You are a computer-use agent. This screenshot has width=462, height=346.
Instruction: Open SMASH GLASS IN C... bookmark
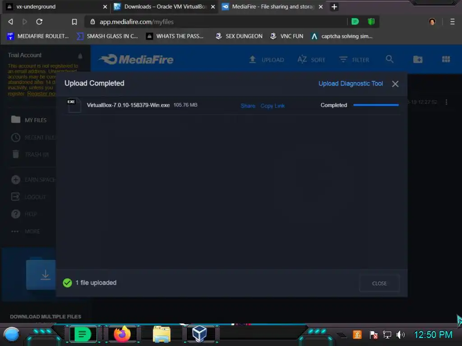tap(107, 36)
